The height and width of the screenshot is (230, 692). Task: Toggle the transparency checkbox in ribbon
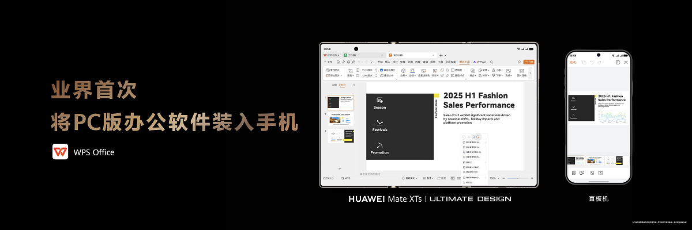(x=453, y=70)
